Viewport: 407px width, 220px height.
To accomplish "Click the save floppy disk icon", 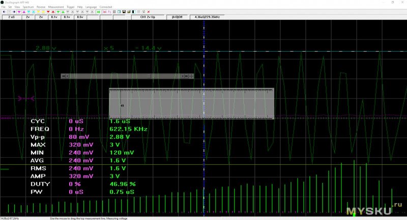I will [x=124, y=12].
